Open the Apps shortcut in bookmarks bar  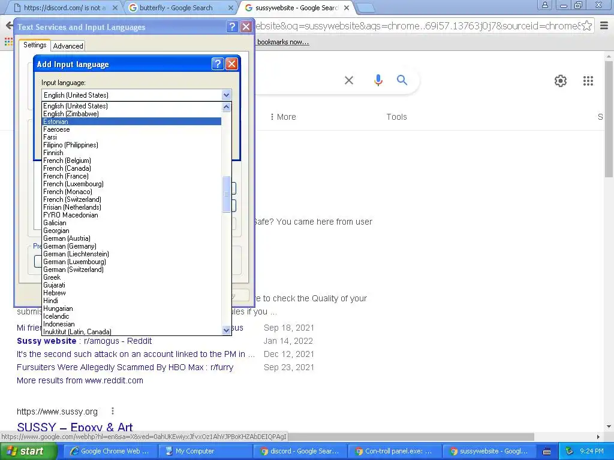tap(8, 41)
